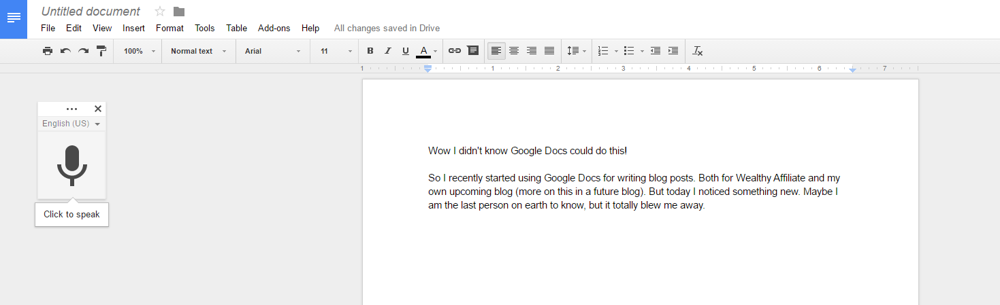This screenshot has height=305, width=1000.
Task: Open the numbered list options arrow
Action: [x=616, y=52]
